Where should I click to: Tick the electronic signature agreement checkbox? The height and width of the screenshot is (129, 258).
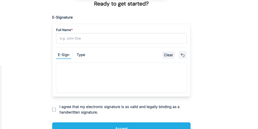[54, 109]
